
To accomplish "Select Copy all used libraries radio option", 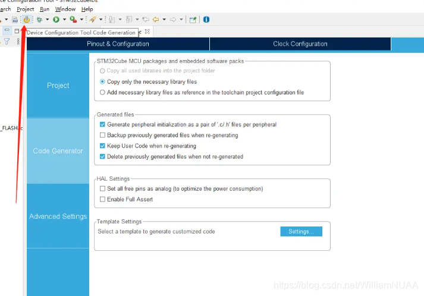I will pos(158,71).
